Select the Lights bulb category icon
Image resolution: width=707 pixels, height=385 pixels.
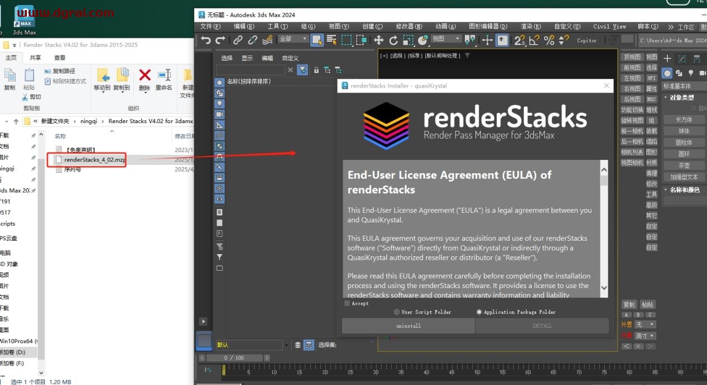pyautogui.click(x=691, y=73)
